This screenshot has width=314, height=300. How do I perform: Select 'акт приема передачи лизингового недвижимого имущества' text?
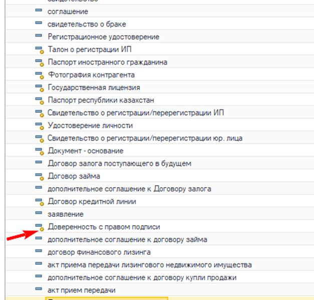[149, 265]
